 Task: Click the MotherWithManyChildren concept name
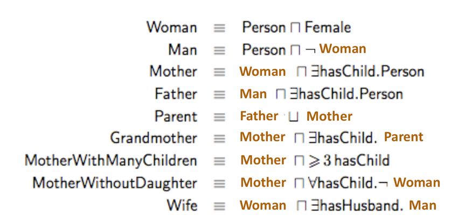[x=111, y=161]
